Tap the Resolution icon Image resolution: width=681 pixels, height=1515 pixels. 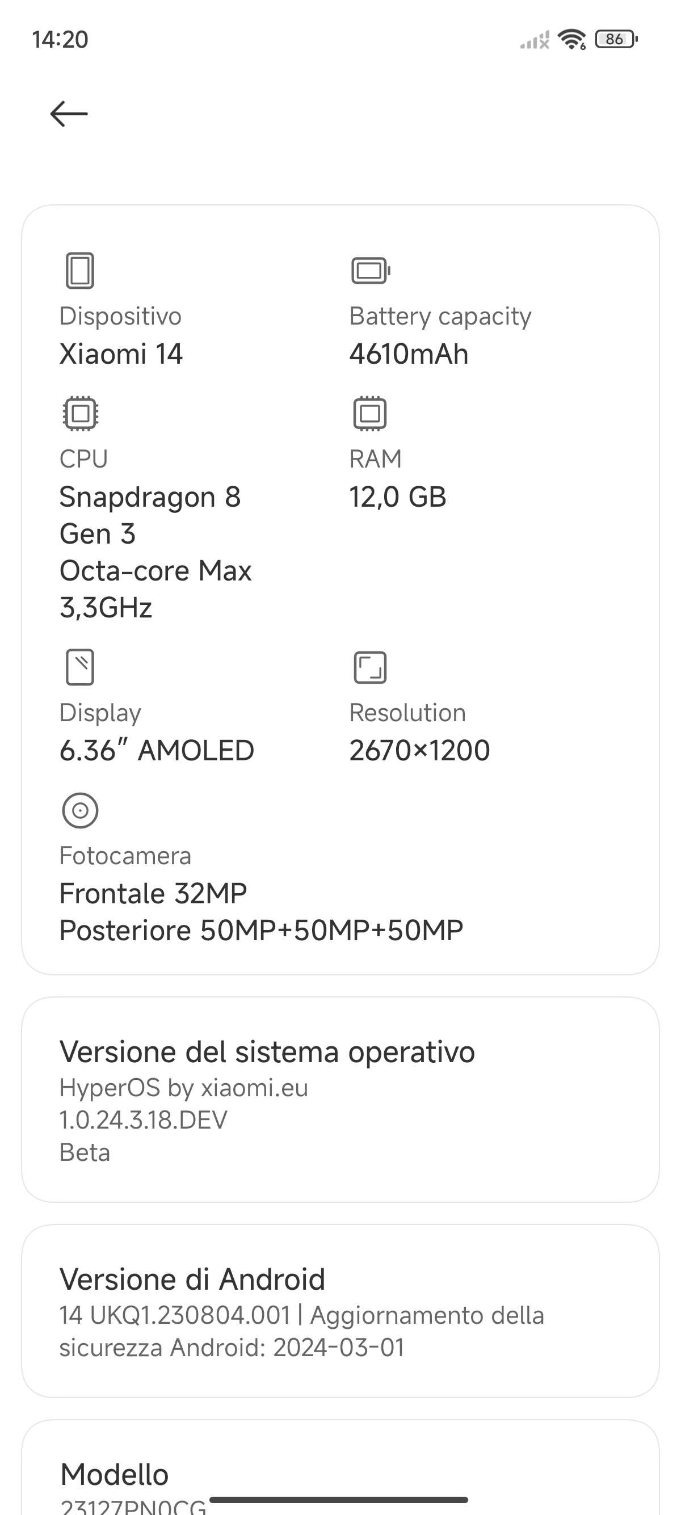370,667
